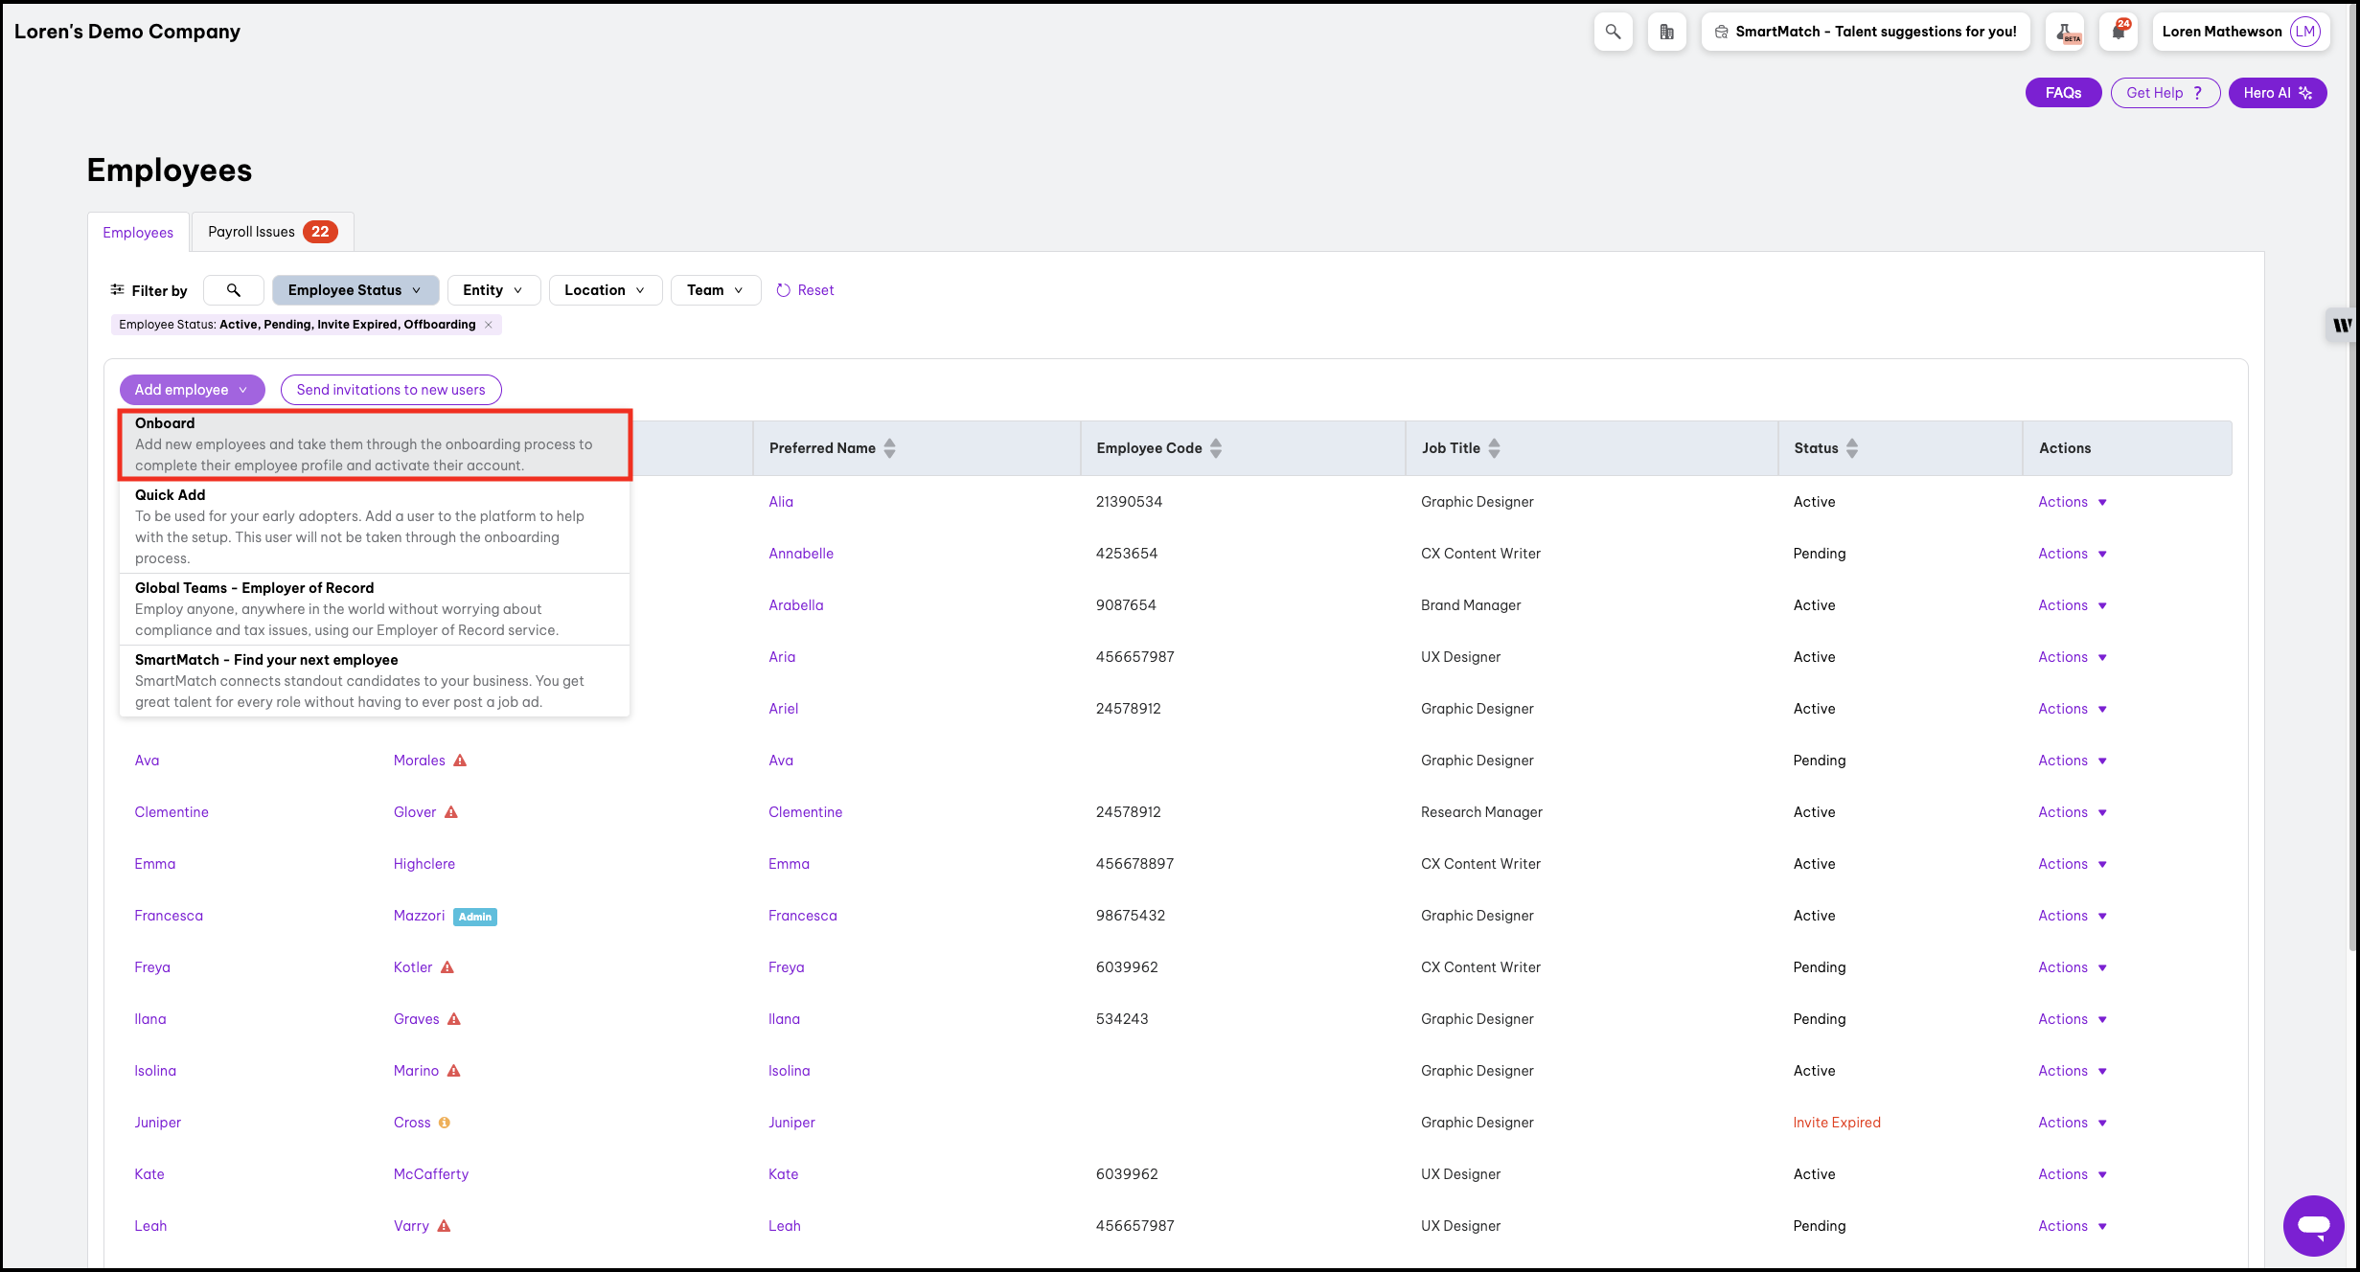Image resolution: width=2360 pixels, height=1272 pixels.
Task: Open the chat support bubble icon
Action: click(2313, 1224)
